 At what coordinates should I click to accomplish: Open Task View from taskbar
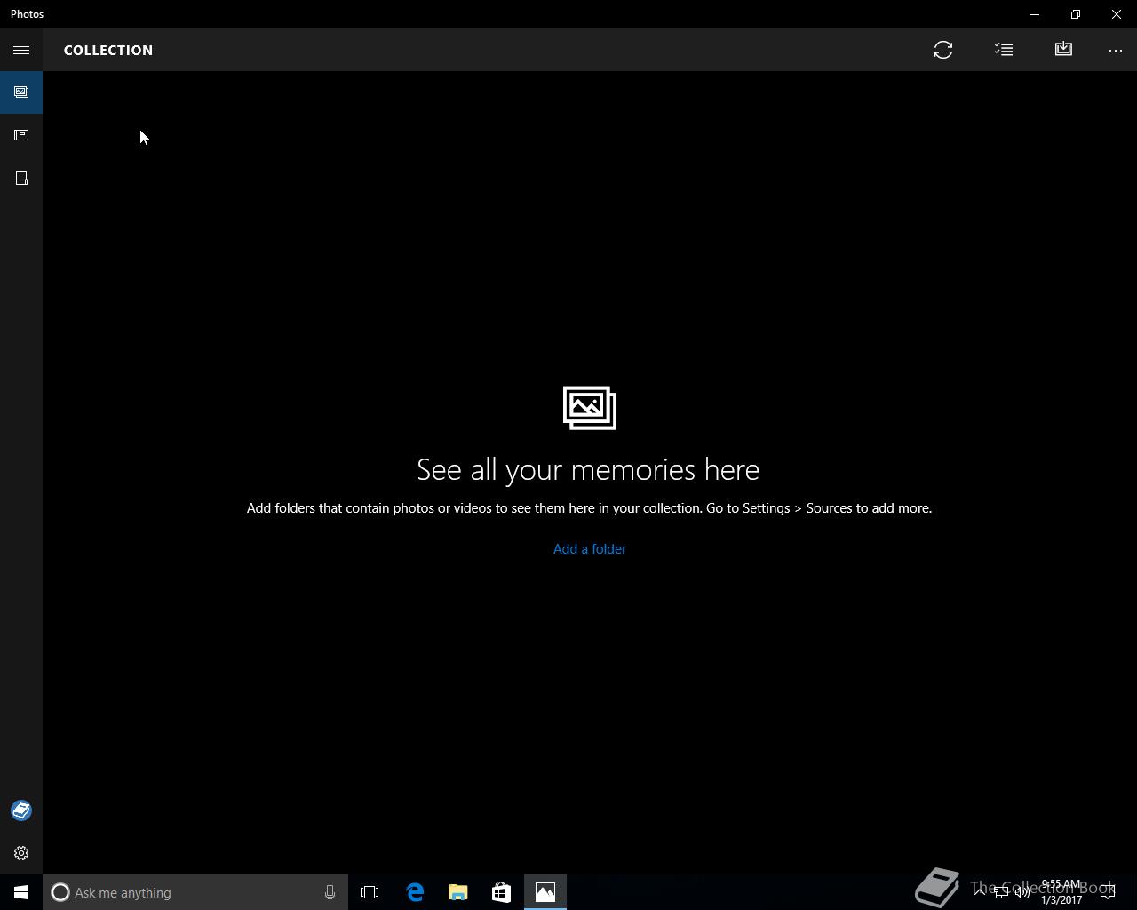tap(370, 892)
